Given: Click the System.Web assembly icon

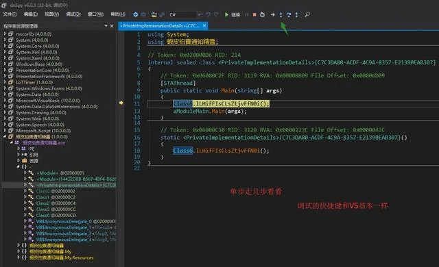Looking at the screenshot, I should (11, 118).
